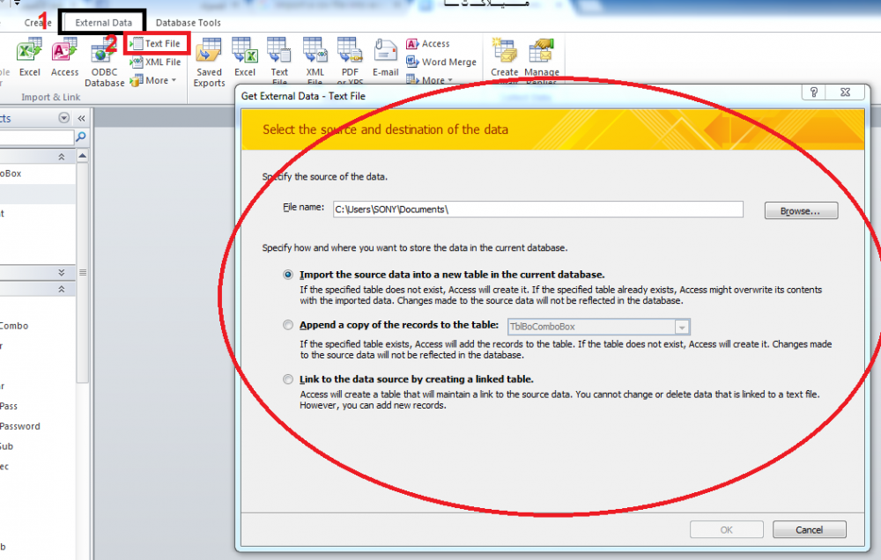The height and width of the screenshot is (560, 881).
Task: Click the File name input field
Action: (537, 209)
